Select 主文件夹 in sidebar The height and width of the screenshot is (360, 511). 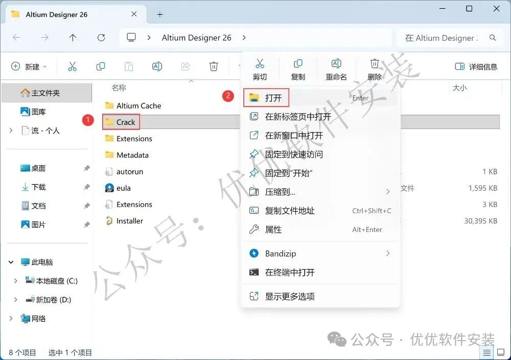pyautogui.click(x=47, y=93)
